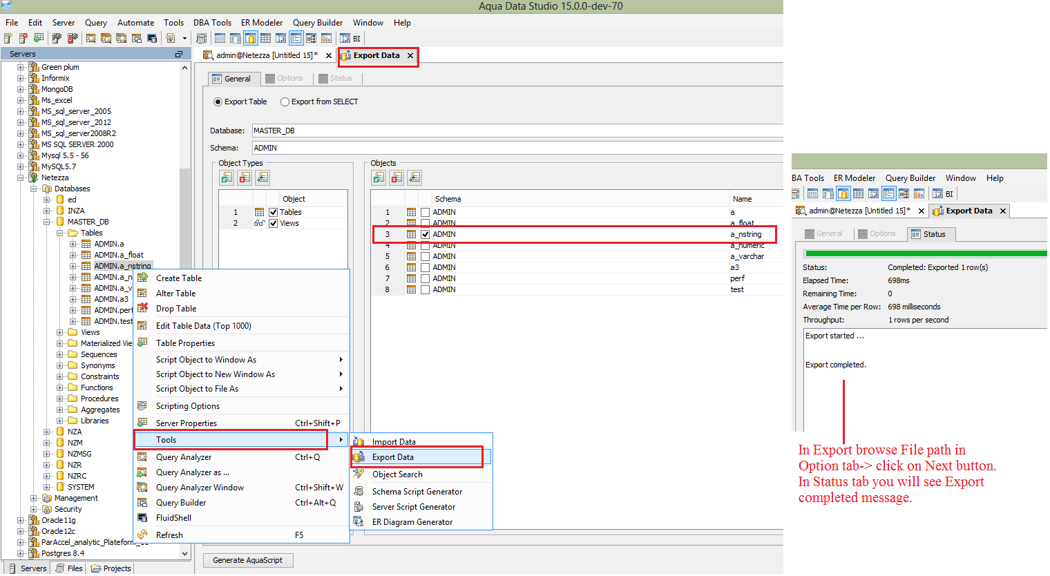
Task: Click the Servers tree scroll-down arrow
Action: point(184,553)
